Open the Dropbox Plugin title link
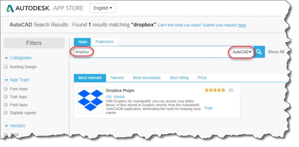Screen dimensions: 299x147 120,90
